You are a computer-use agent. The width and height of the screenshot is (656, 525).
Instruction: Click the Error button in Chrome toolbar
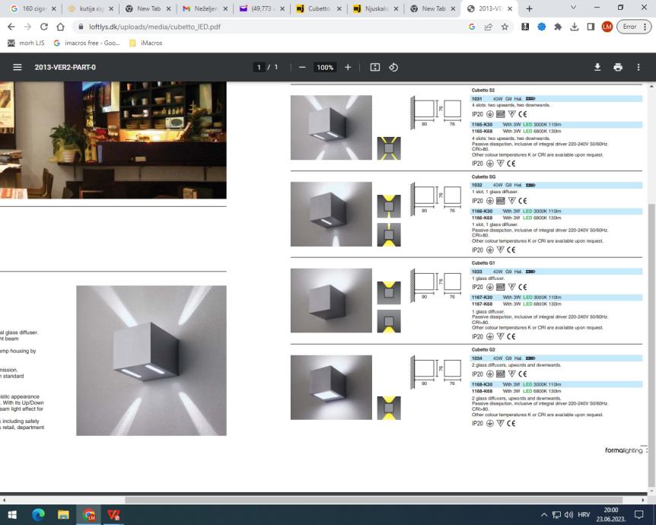click(629, 27)
